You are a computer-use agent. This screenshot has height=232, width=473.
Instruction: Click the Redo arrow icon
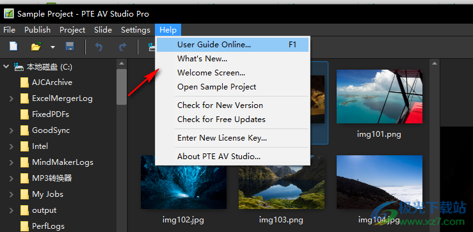tap(122, 47)
